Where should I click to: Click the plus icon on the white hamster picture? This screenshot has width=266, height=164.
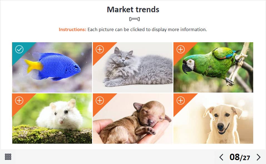(19, 101)
